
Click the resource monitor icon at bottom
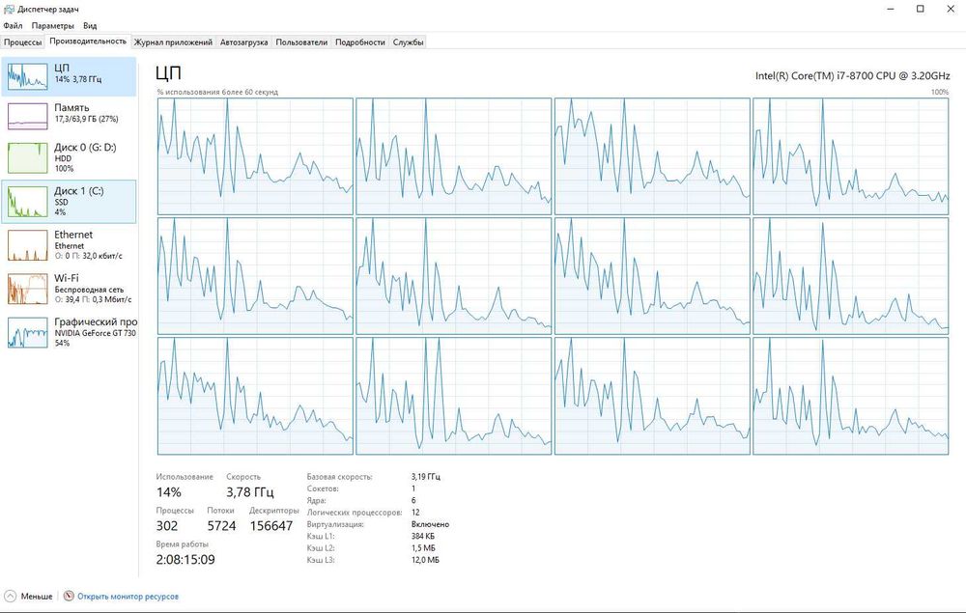pos(69,596)
